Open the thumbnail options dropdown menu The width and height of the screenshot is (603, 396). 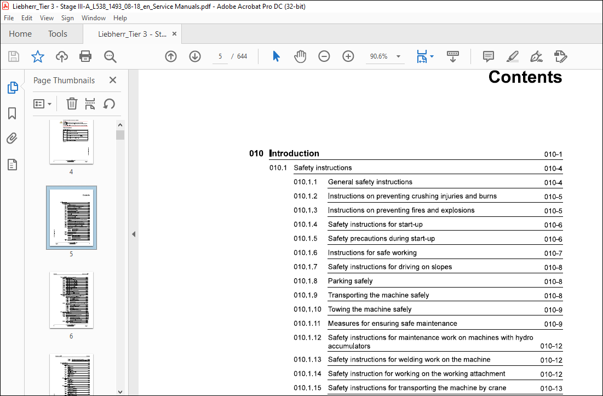(42, 104)
